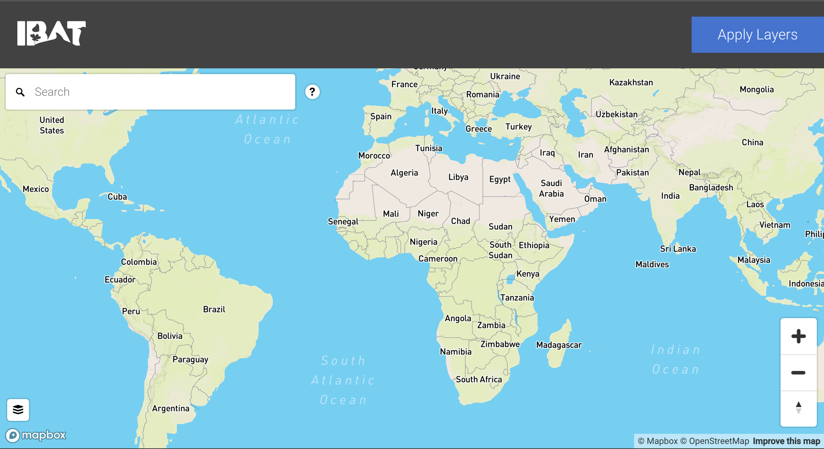The height and width of the screenshot is (449, 824).
Task: Click Madagascar on the map
Action: tap(558, 345)
